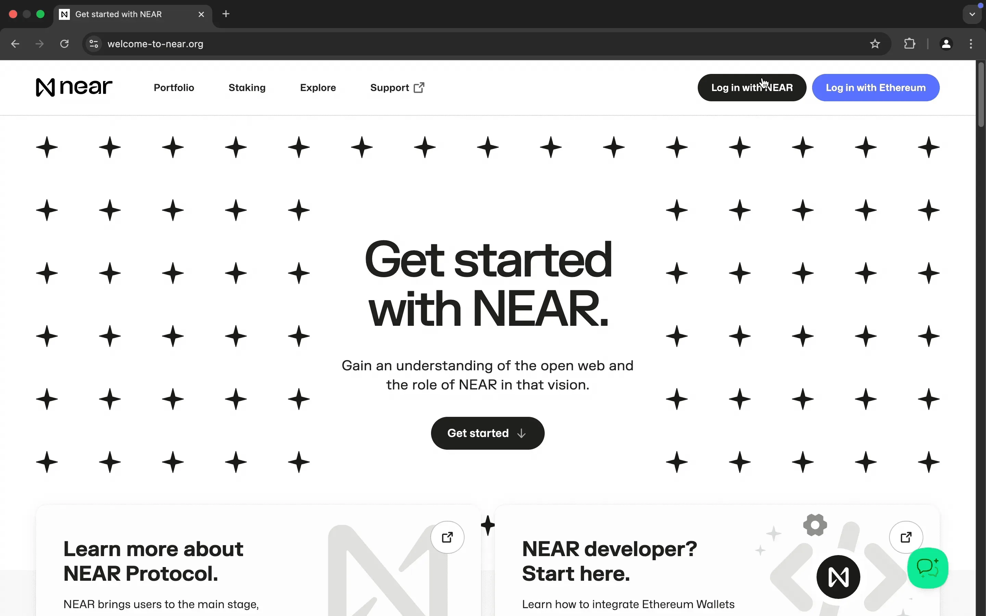986x616 pixels.
Task: Click the Learn more about NEAR Protocol heading
Action: (x=153, y=561)
